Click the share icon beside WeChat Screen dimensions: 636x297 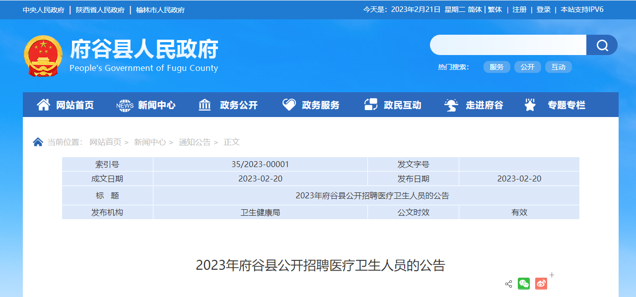click(508, 284)
